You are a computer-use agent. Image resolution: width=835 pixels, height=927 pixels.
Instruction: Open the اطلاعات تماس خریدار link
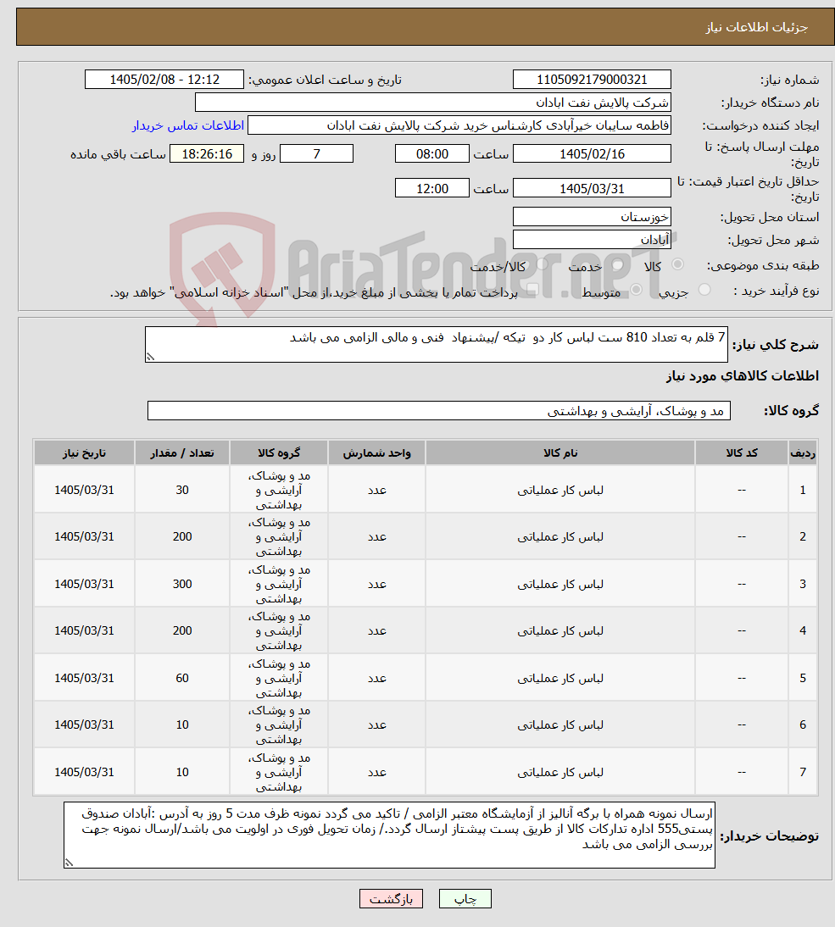coord(188,125)
